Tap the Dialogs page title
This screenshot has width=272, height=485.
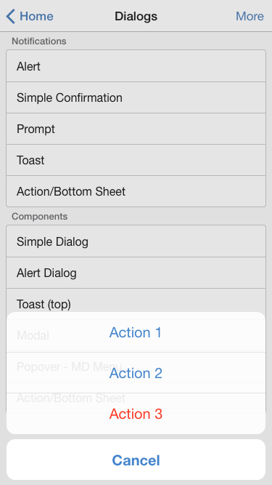[x=136, y=16]
